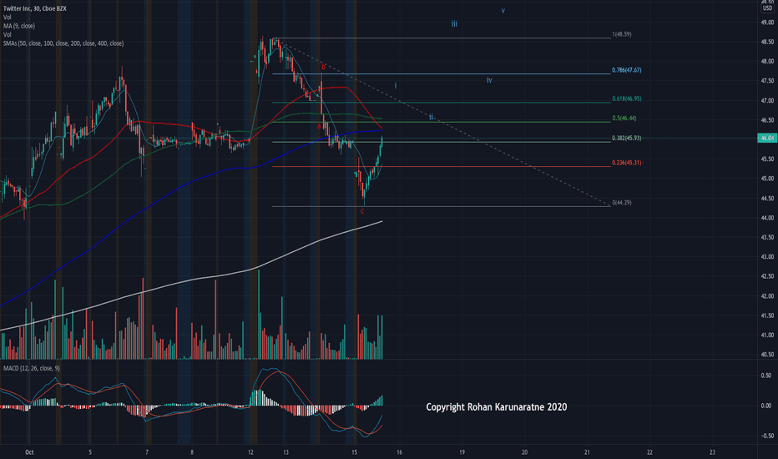Click date 21 on the time axis
Image resolution: width=778 pixels, height=459 pixels.
[x=587, y=452]
